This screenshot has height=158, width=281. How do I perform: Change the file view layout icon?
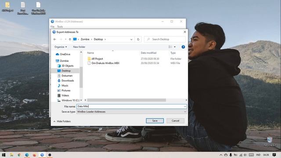point(170,47)
